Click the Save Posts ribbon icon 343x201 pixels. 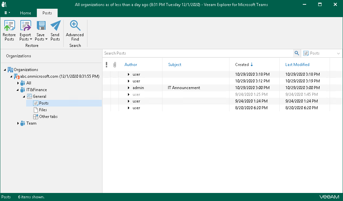pos(41,26)
